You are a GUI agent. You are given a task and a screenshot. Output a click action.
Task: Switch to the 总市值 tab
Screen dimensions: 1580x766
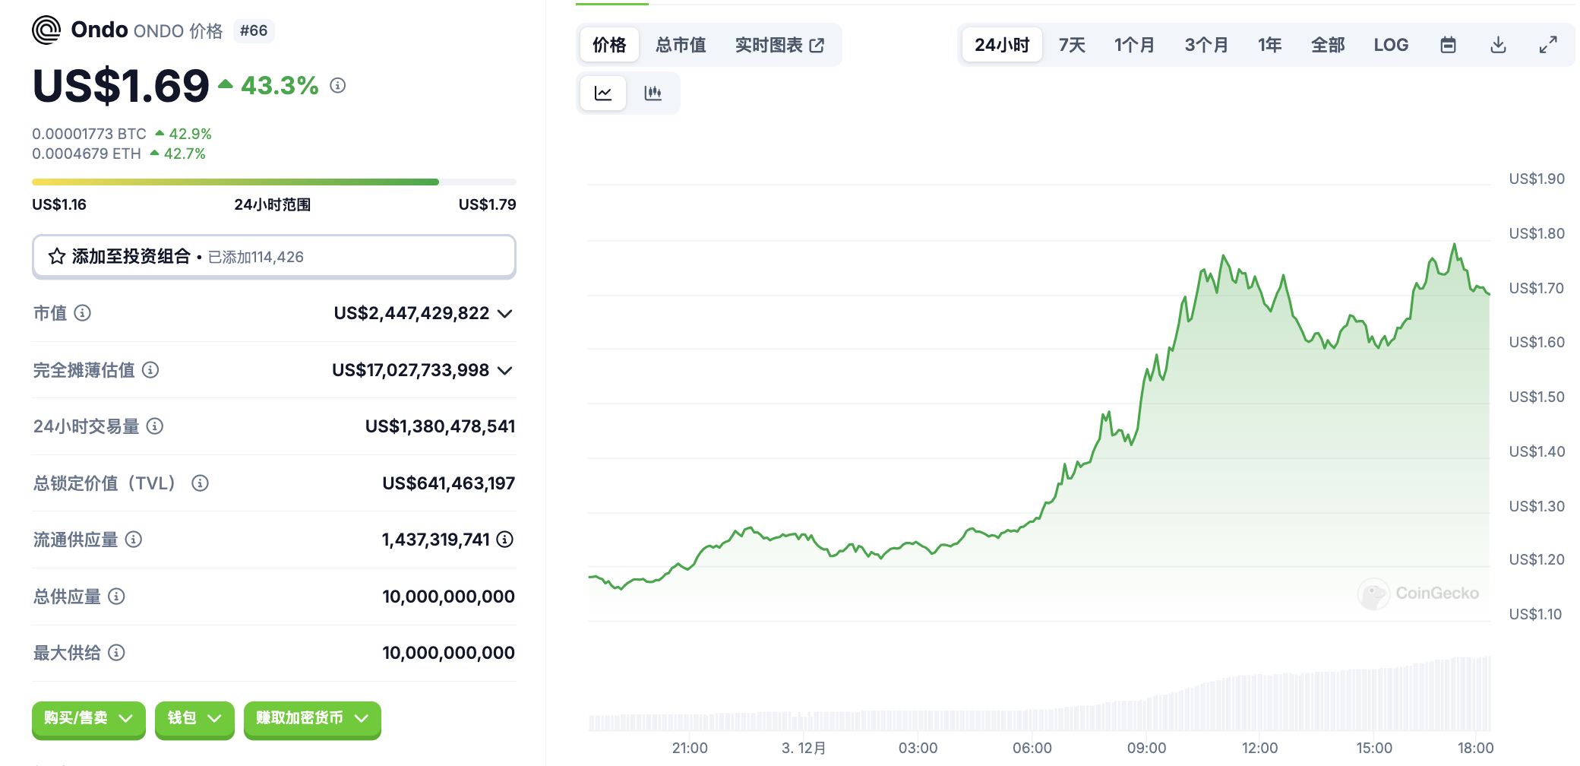[681, 45]
